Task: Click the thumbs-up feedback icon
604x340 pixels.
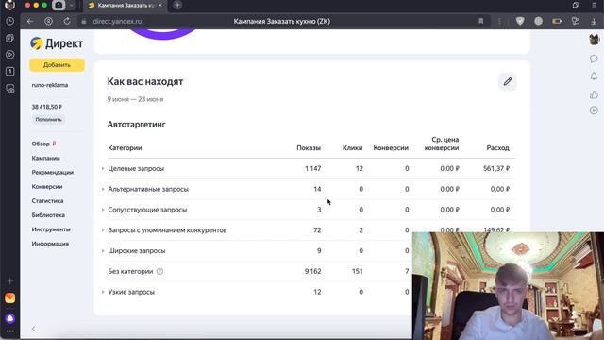Action: pos(594,94)
